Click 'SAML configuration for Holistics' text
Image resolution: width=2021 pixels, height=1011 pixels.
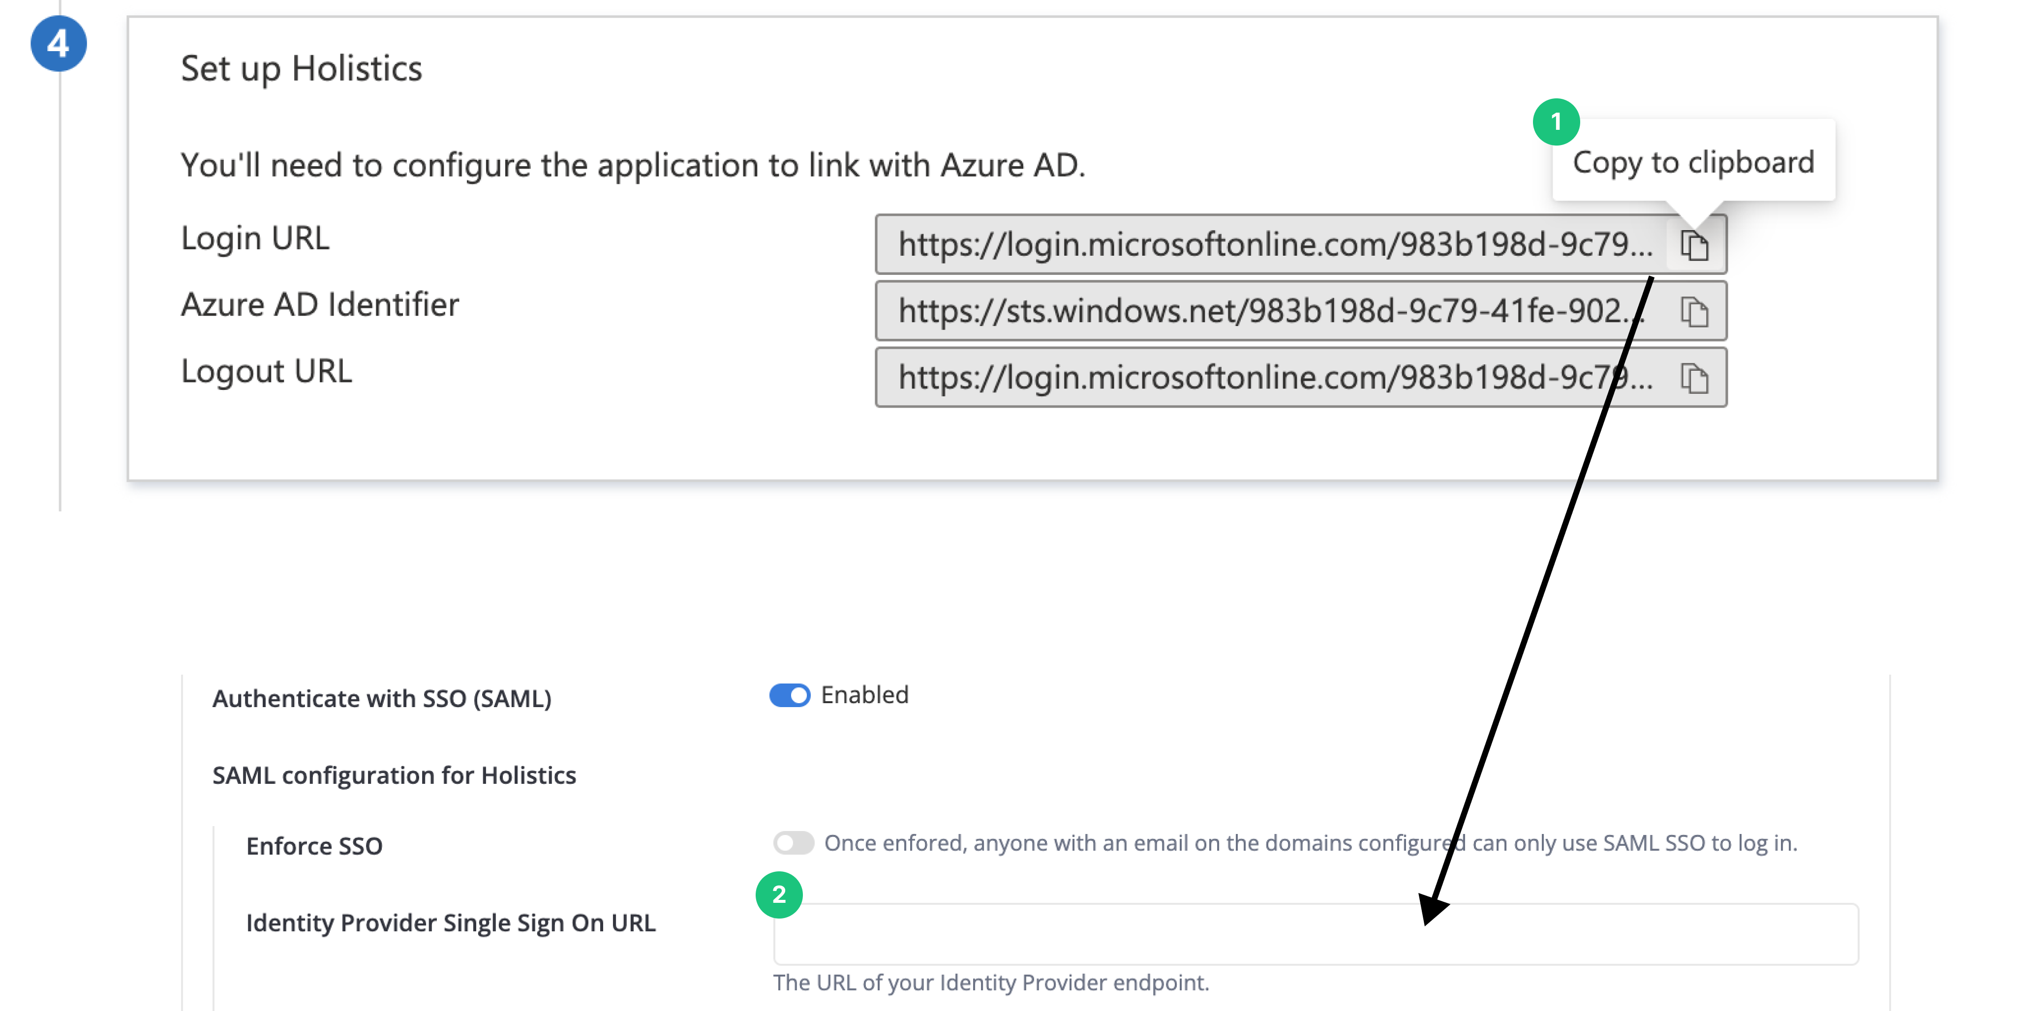click(x=394, y=775)
